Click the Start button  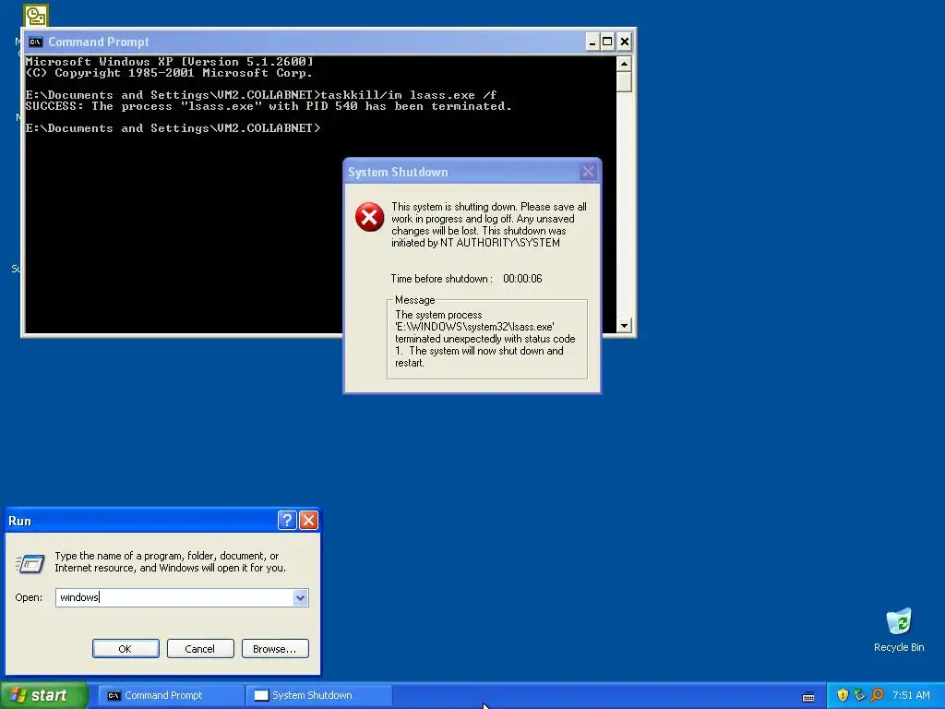(43, 695)
